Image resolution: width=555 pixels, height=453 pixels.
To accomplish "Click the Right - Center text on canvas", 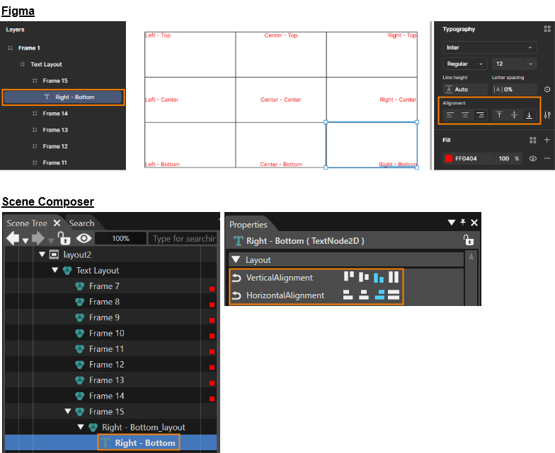I will pyautogui.click(x=398, y=100).
